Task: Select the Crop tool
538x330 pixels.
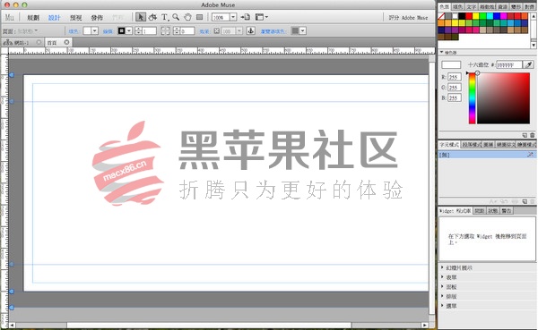Action: point(152,17)
